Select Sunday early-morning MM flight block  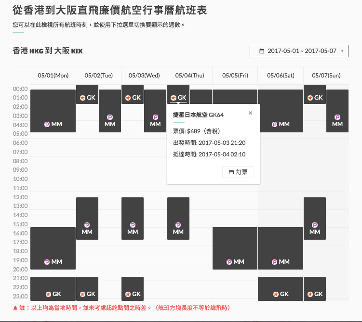click(x=337, y=111)
